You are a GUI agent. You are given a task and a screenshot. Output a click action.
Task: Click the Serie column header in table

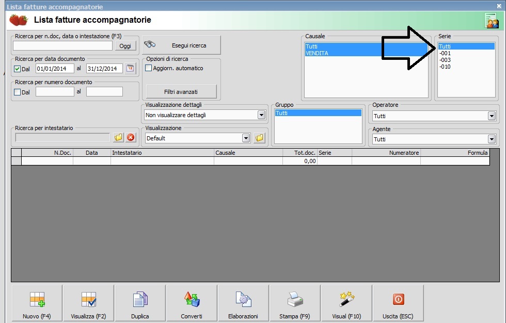[335, 153]
